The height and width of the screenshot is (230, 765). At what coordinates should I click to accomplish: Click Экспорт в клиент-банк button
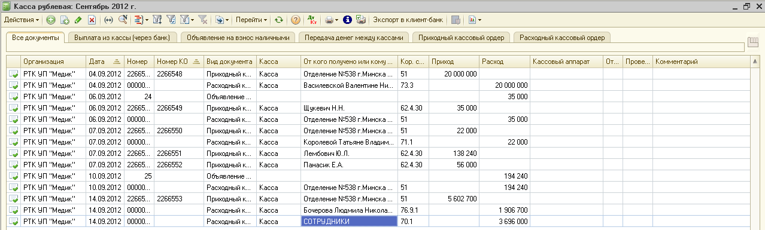click(x=408, y=20)
